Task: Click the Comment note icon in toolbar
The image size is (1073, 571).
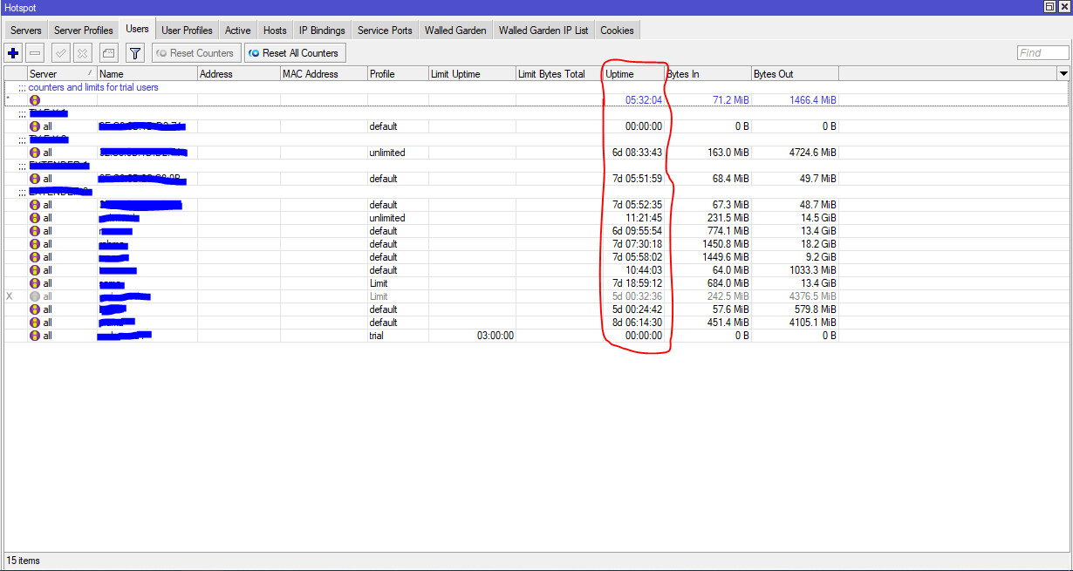Action: pyautogui.click(x=108, y=53)
